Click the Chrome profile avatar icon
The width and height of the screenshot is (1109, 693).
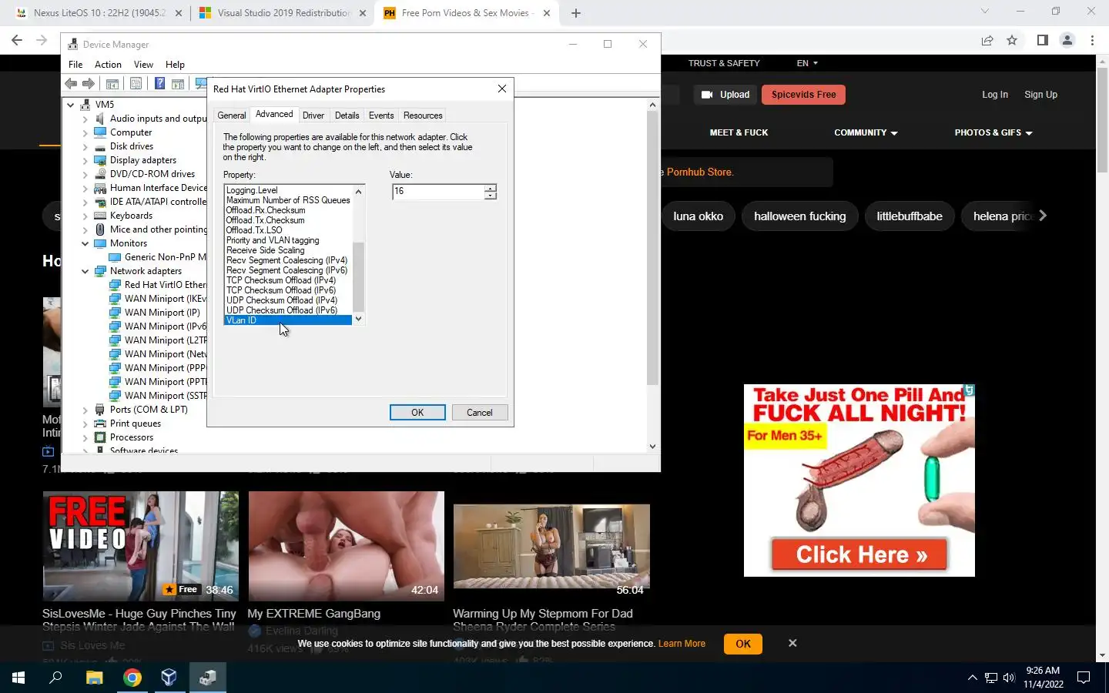point(1067,40)
